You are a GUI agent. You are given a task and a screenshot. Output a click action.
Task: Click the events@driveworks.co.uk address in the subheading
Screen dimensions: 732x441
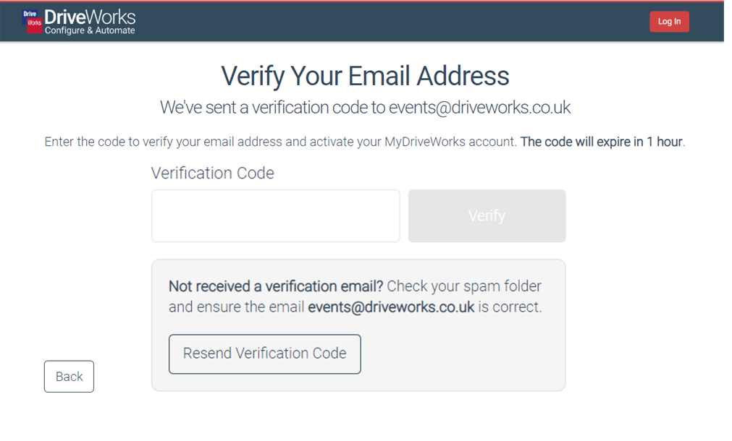(479, 108)
